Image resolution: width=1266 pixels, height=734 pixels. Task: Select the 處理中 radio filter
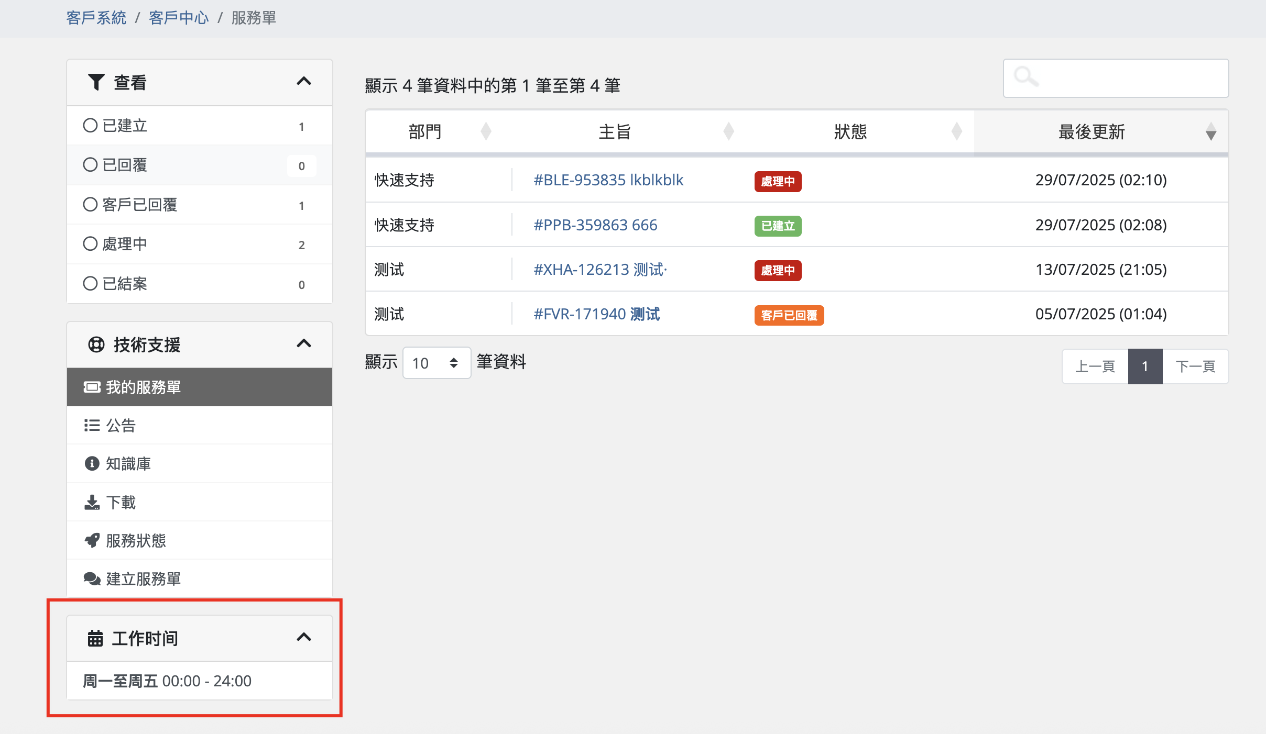(90, 243)
